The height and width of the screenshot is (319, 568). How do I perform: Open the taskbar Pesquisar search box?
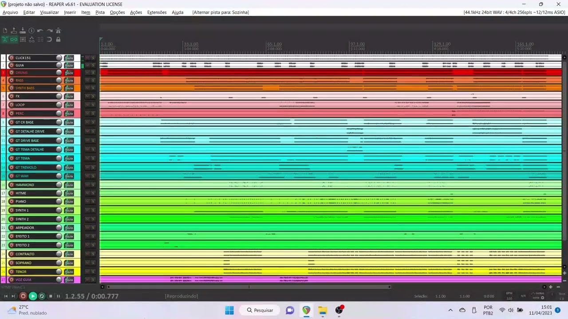260,310
